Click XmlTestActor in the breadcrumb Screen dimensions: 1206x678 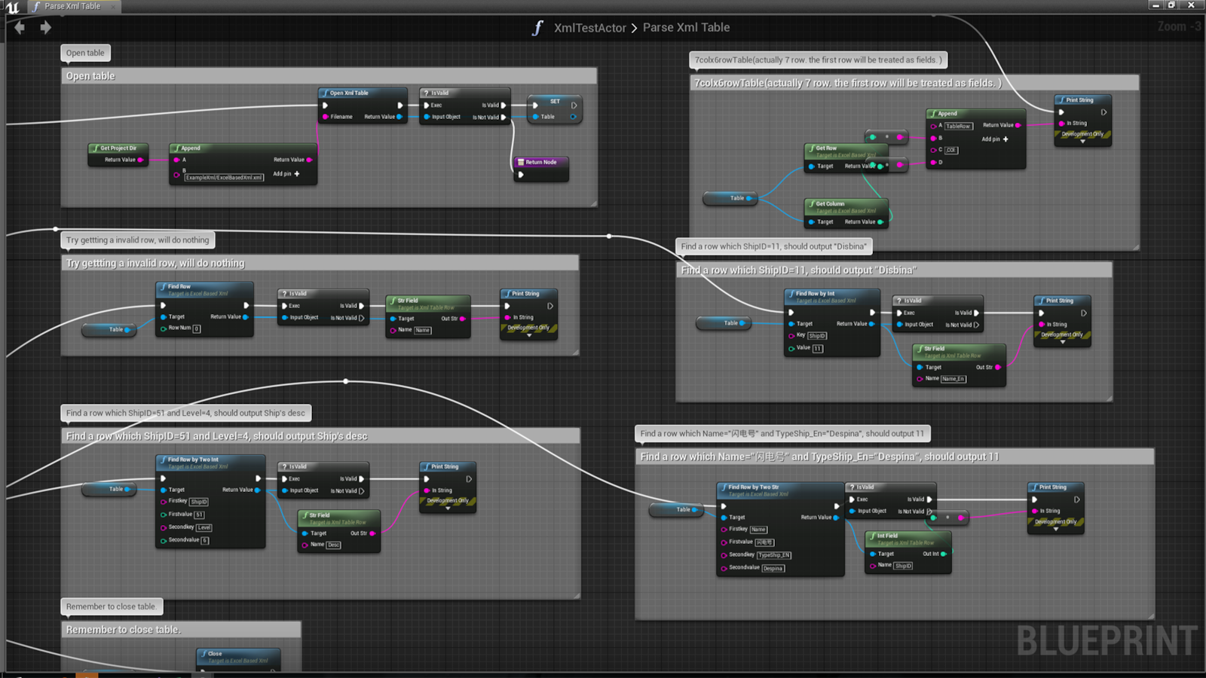589,28
